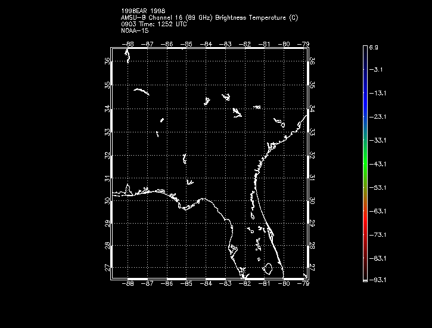Click the 6.9 label atop the colorbar
The width and height of the screenshot is (432, 328).
(373, 47)
